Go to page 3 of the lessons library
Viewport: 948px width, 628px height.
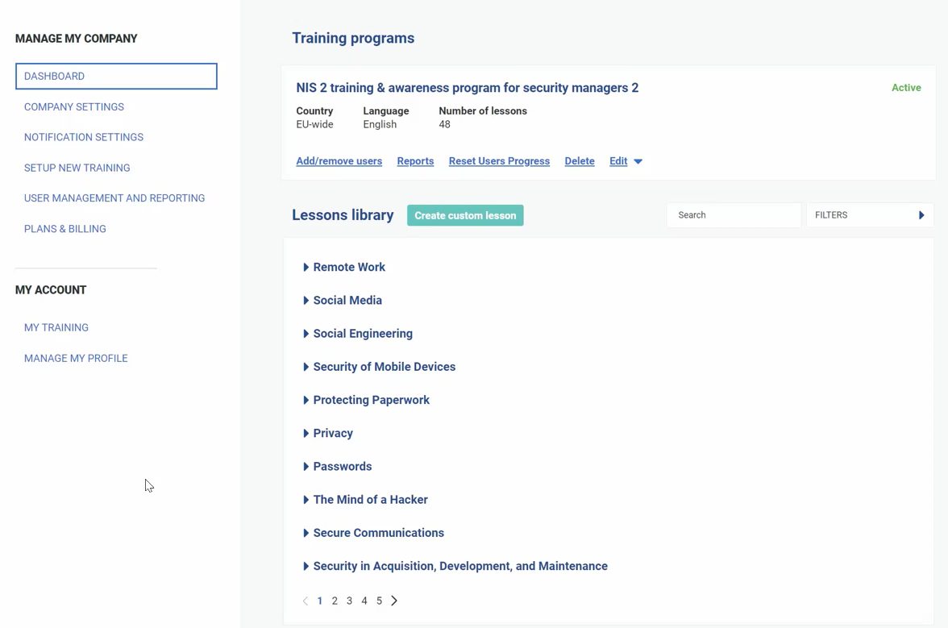(x=349, y=601)
